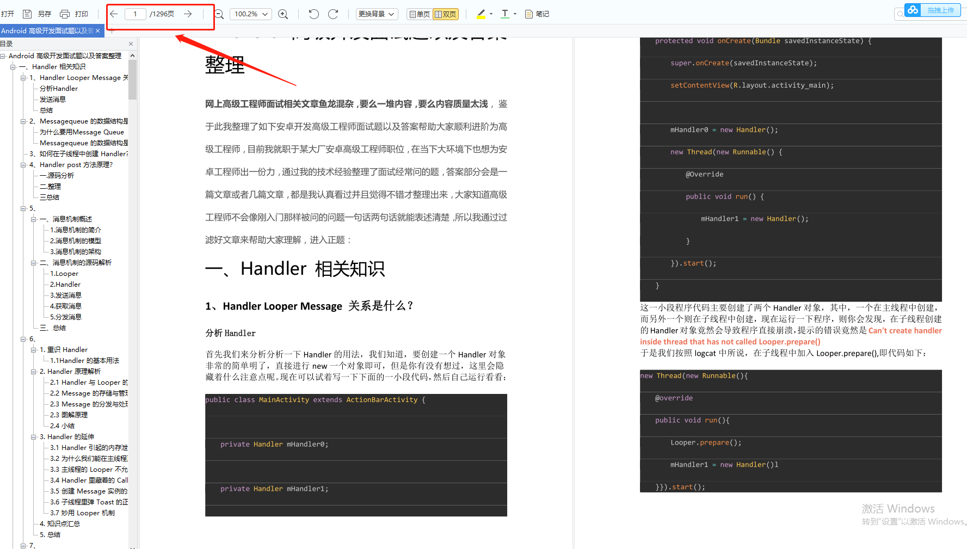Select the underline text T tool
Screen dimensions: 967x549
click(505, 14)
